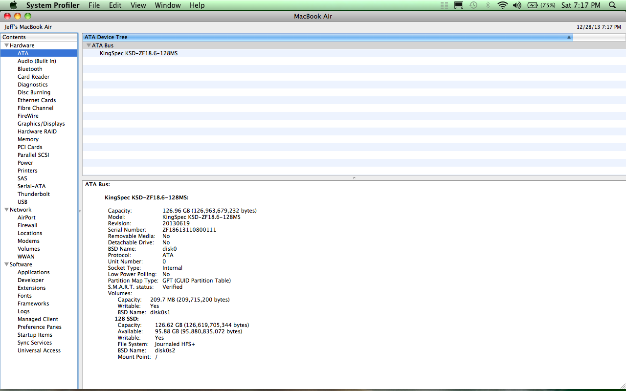The width and height of the screenshot is (626, 391).
Task: Toggle sort order on ATA Device Tree header
Action: [328, 37]
